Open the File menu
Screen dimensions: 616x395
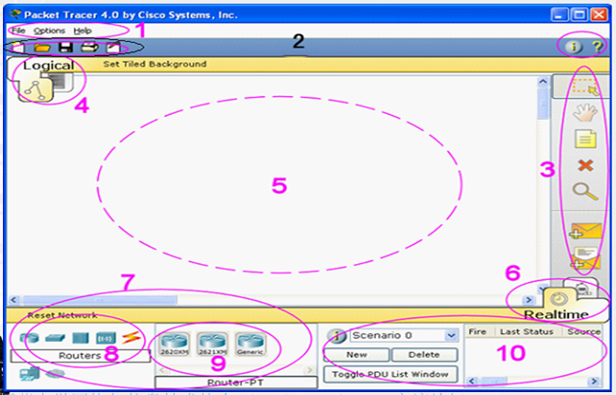tap(18, 31)
